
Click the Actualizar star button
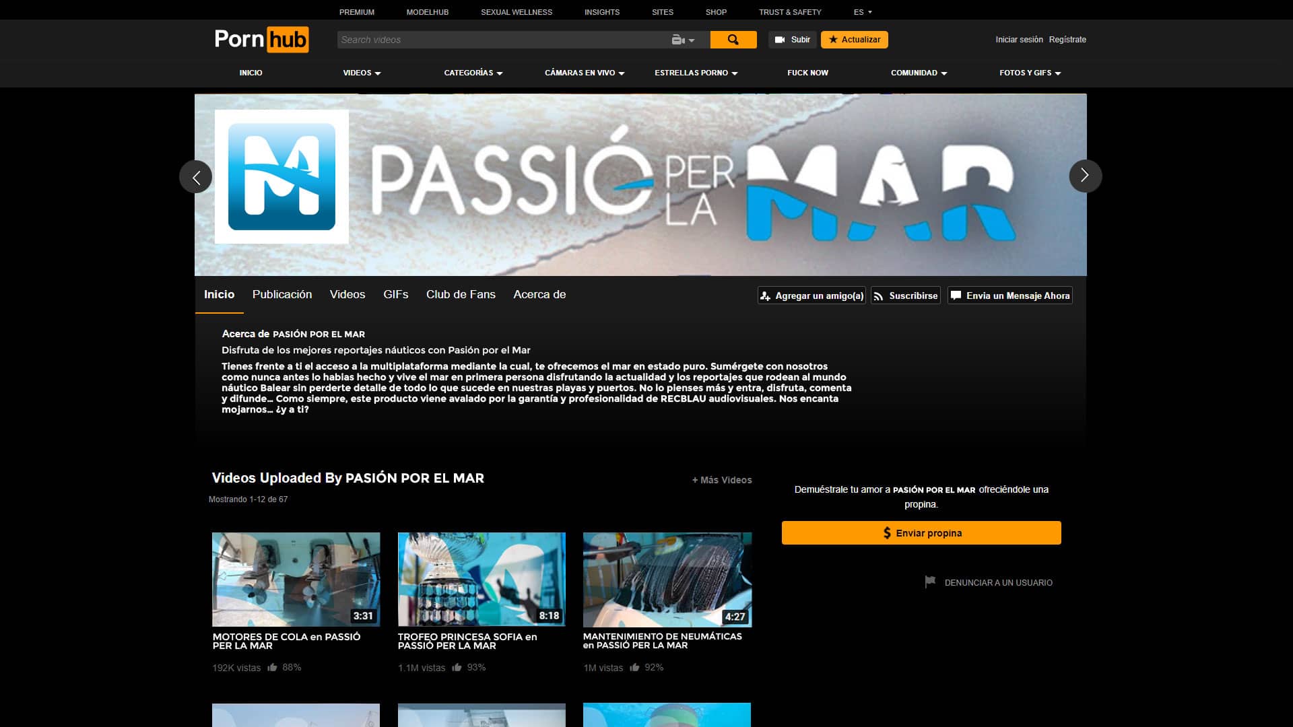coord(854,40)
